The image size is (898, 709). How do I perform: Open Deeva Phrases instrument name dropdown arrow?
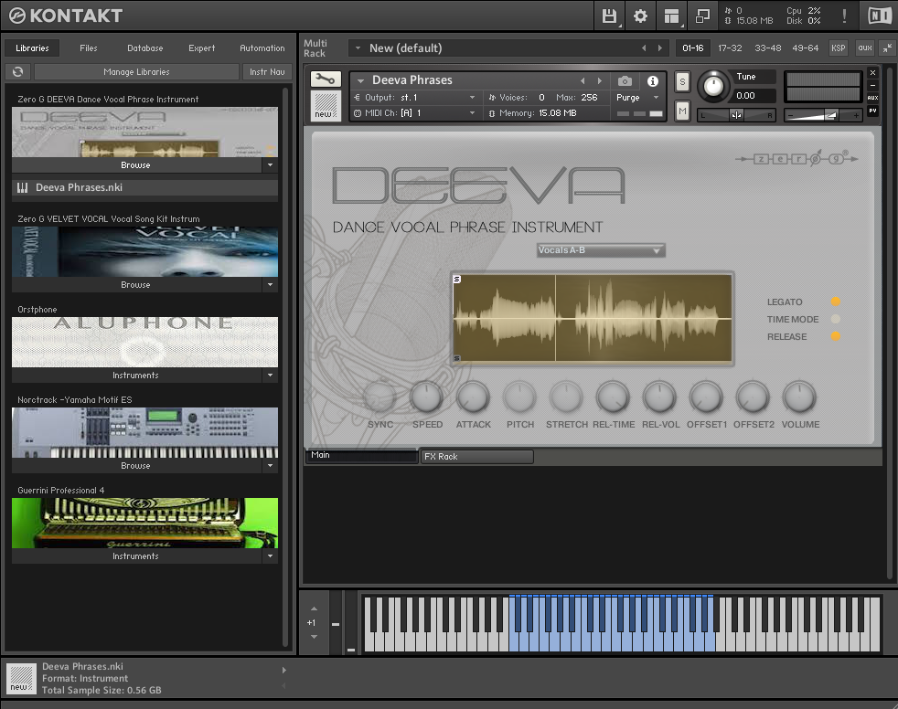tap(361, 80)
